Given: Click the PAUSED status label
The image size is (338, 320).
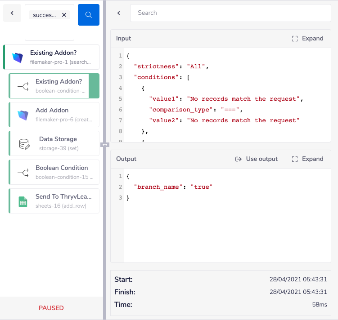Looking at the screenshot, I should pyautogui.click(x=51, y=308).
